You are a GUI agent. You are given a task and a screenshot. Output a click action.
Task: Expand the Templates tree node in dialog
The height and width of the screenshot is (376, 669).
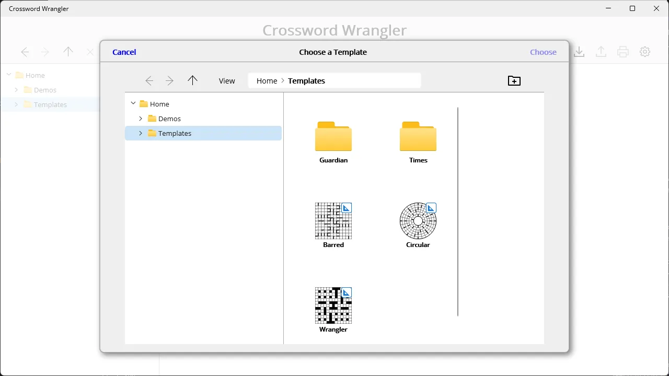coord(141,133)
